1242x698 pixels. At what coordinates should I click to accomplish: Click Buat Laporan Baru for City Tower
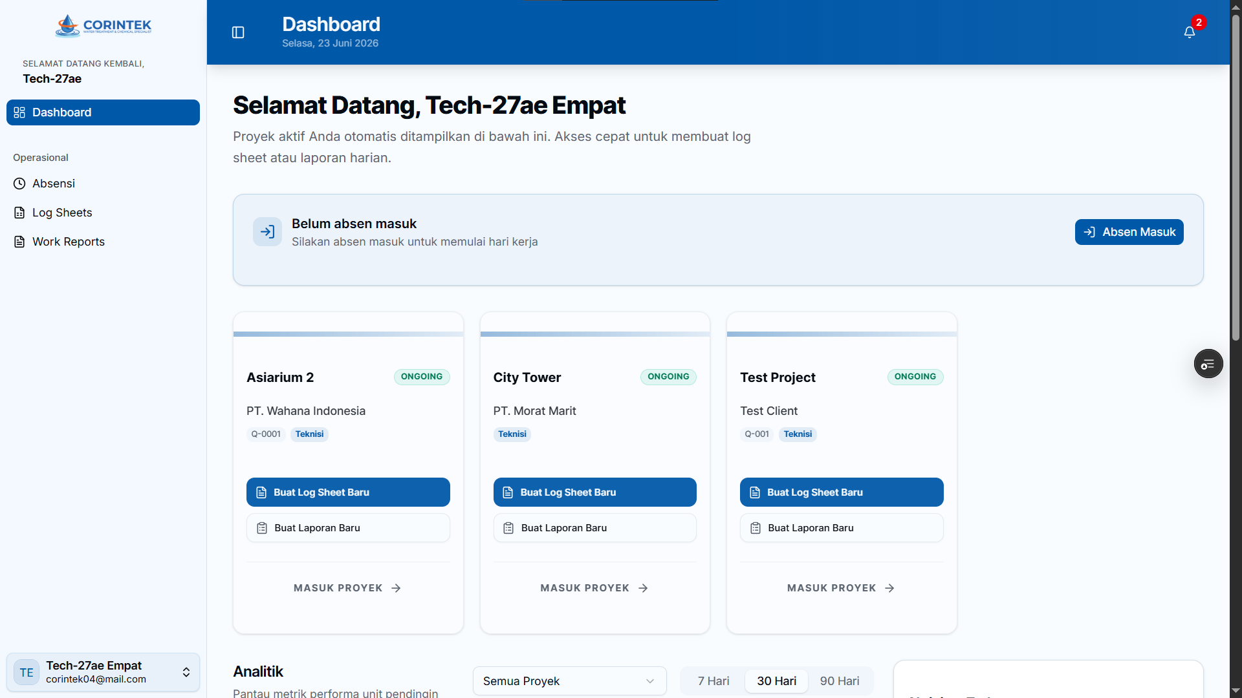pos(594,528)
